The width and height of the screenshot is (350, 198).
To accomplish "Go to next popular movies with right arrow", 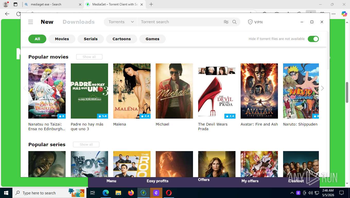I will [x=322, y=88].
